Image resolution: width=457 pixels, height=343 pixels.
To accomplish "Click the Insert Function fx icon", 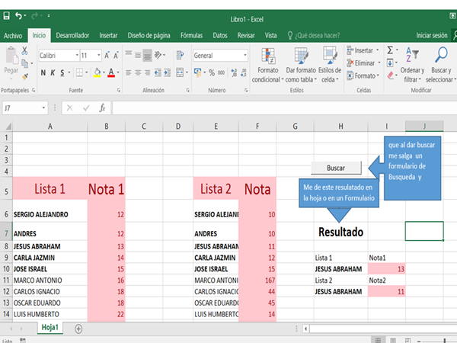I will point(102,108).
